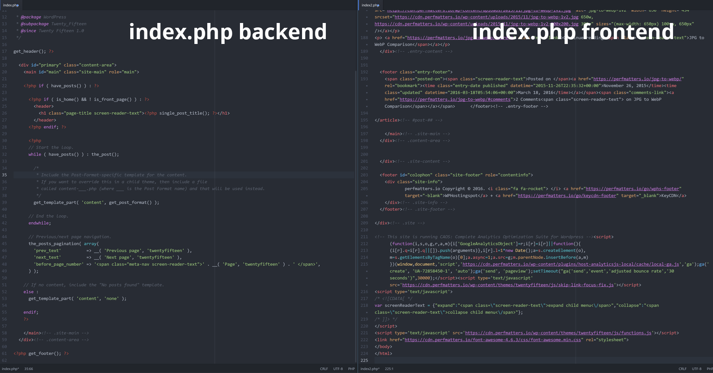Image resolution: width=713 pixels, height=373 pixels.
Task: Open the jpg-to-webp/#comments link
Action: [x=455, y=100]
